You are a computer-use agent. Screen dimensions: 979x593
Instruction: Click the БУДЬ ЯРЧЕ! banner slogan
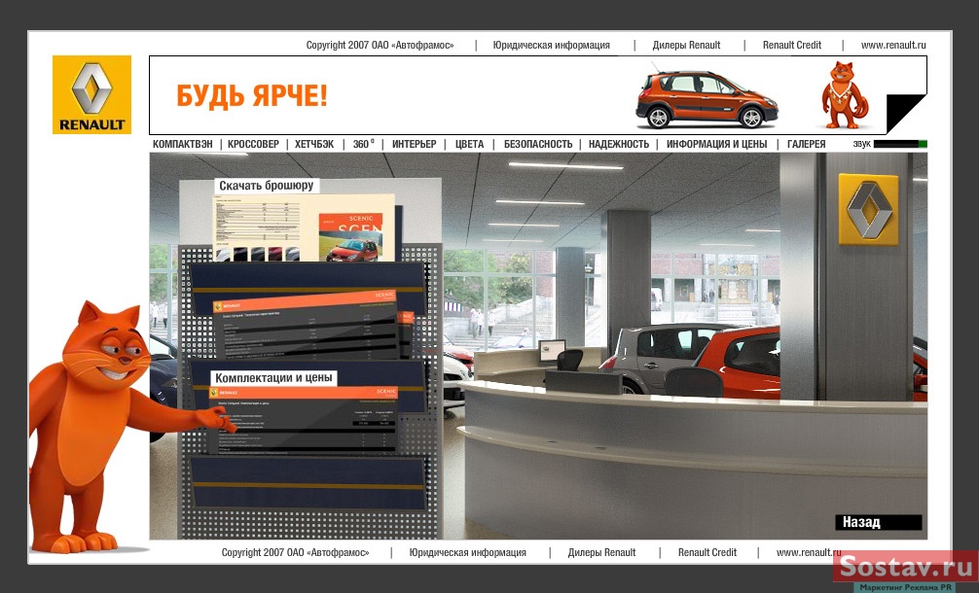click(x=252, y=96)
